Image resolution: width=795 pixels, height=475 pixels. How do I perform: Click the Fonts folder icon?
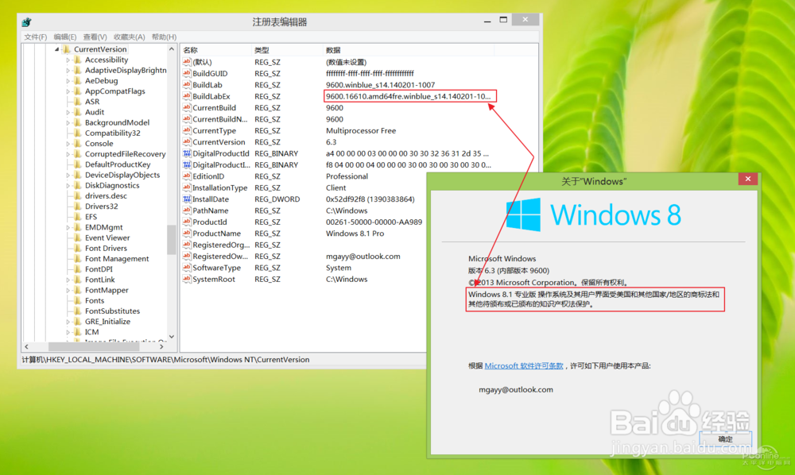[78, 300]
